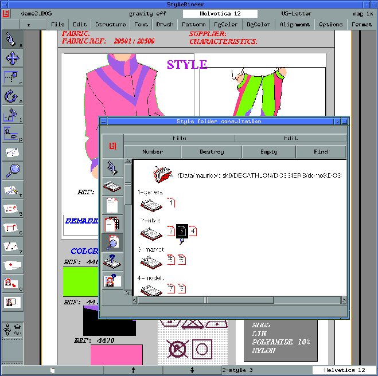Select the rotate tool in left toolbar
The height and width of the screenshot is (376, 378).
tap(11, 96)
